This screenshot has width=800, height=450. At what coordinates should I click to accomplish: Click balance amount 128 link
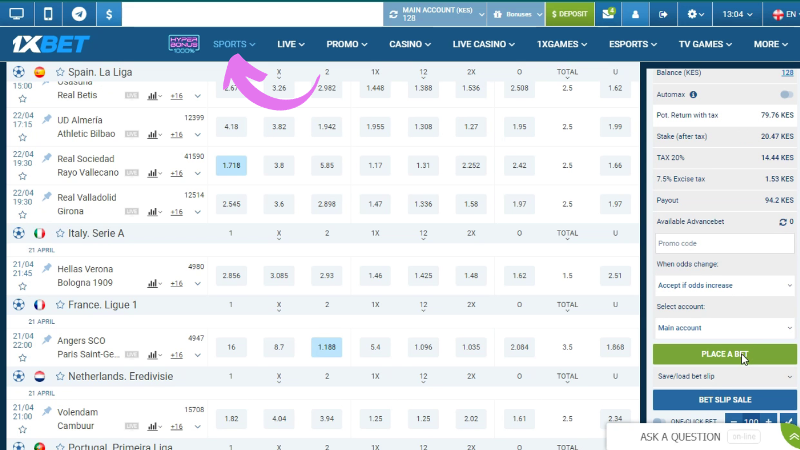coord(787,73)
